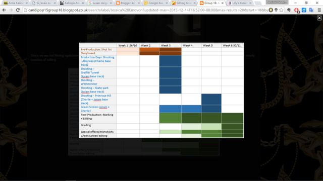Click the 'Pre-Production: Shot list' row label
The height and width of the screenshot is (181, 323).
tap(96, 49)
